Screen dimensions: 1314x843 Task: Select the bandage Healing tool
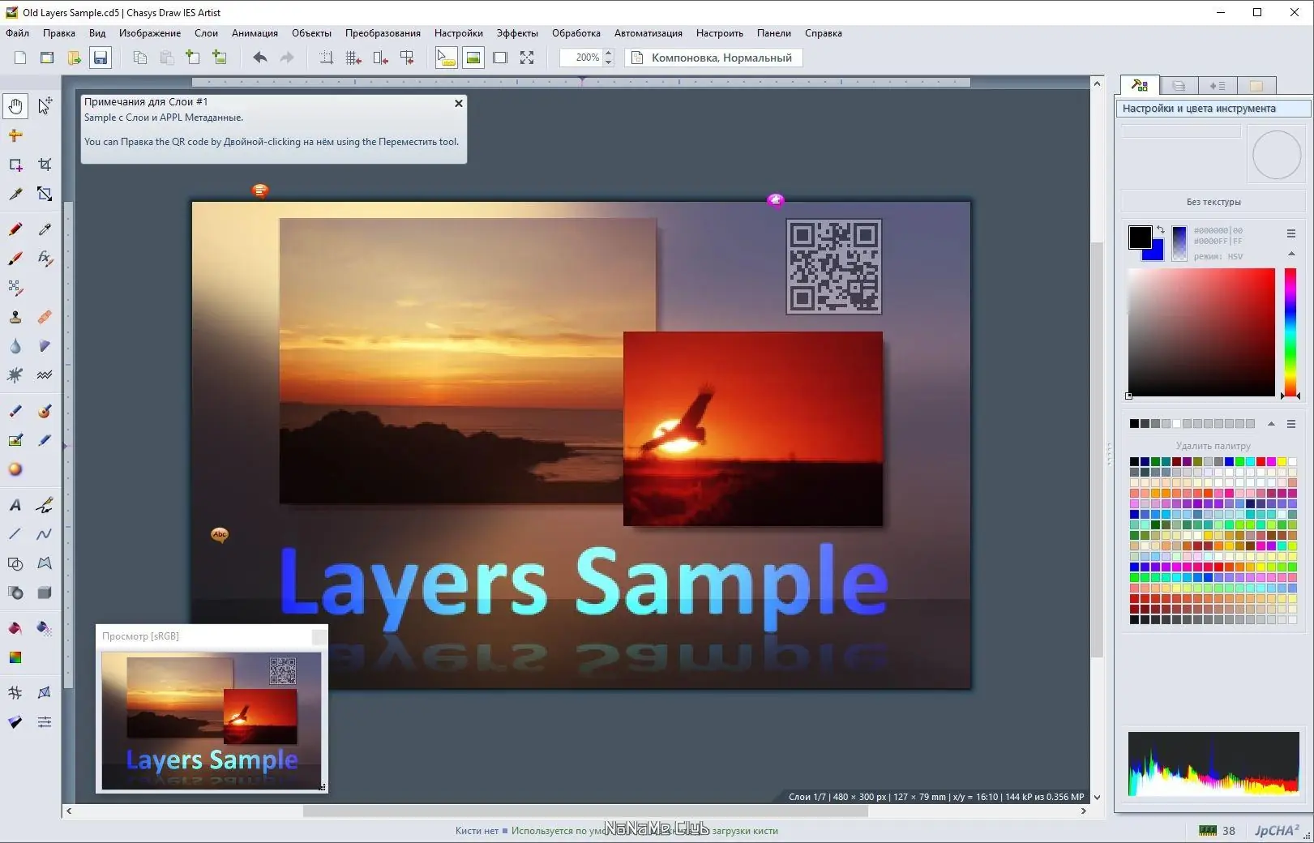click(45, 317)
